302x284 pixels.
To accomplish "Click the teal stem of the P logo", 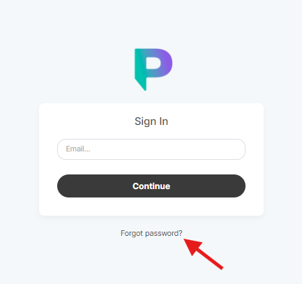I will (140, 68).
